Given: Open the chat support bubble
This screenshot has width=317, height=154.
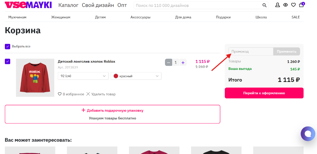Looking at the screenshot, I should tap(308, 133).
